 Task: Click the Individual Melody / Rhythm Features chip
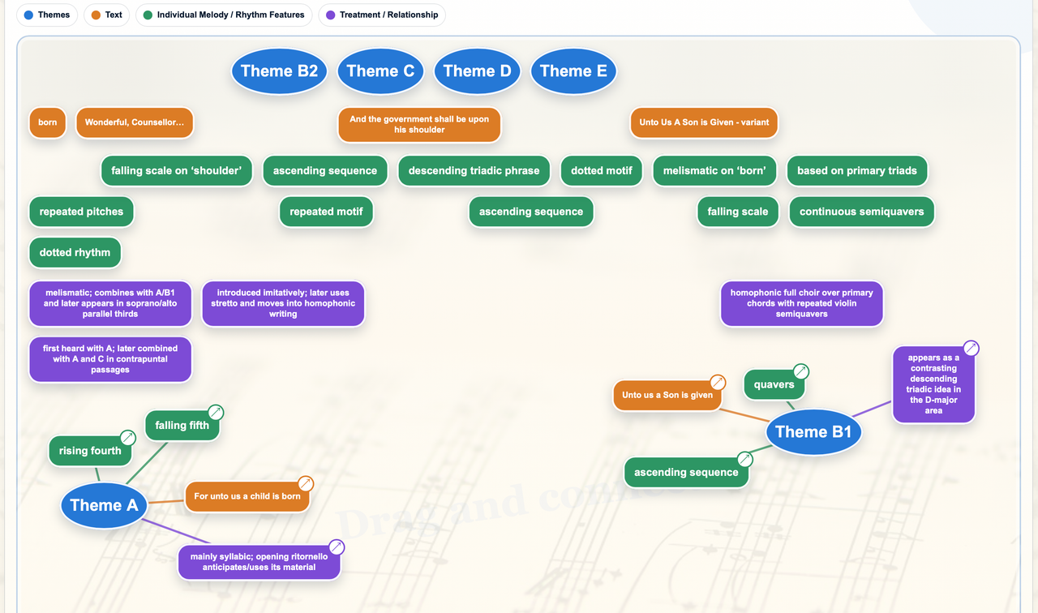pyautogui.click(x=224, y=15)
